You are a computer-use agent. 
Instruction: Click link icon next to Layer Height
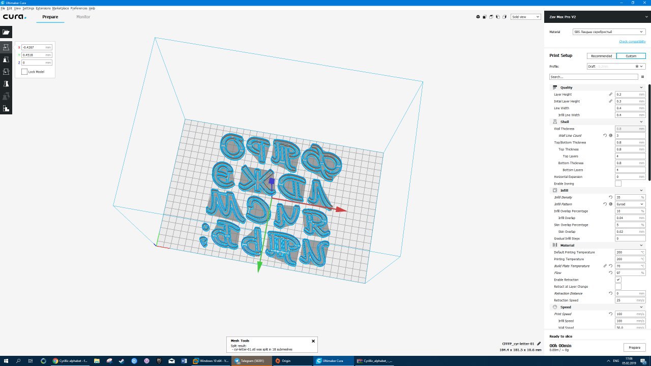(x=611, y=94)
